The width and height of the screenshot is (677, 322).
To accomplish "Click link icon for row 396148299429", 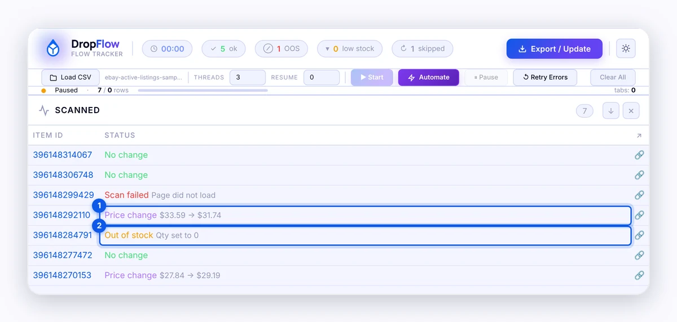I will (x=639, y=195).
